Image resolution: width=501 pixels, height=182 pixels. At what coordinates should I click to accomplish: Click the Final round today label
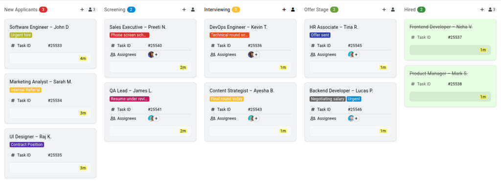click(x=227, y=99)
